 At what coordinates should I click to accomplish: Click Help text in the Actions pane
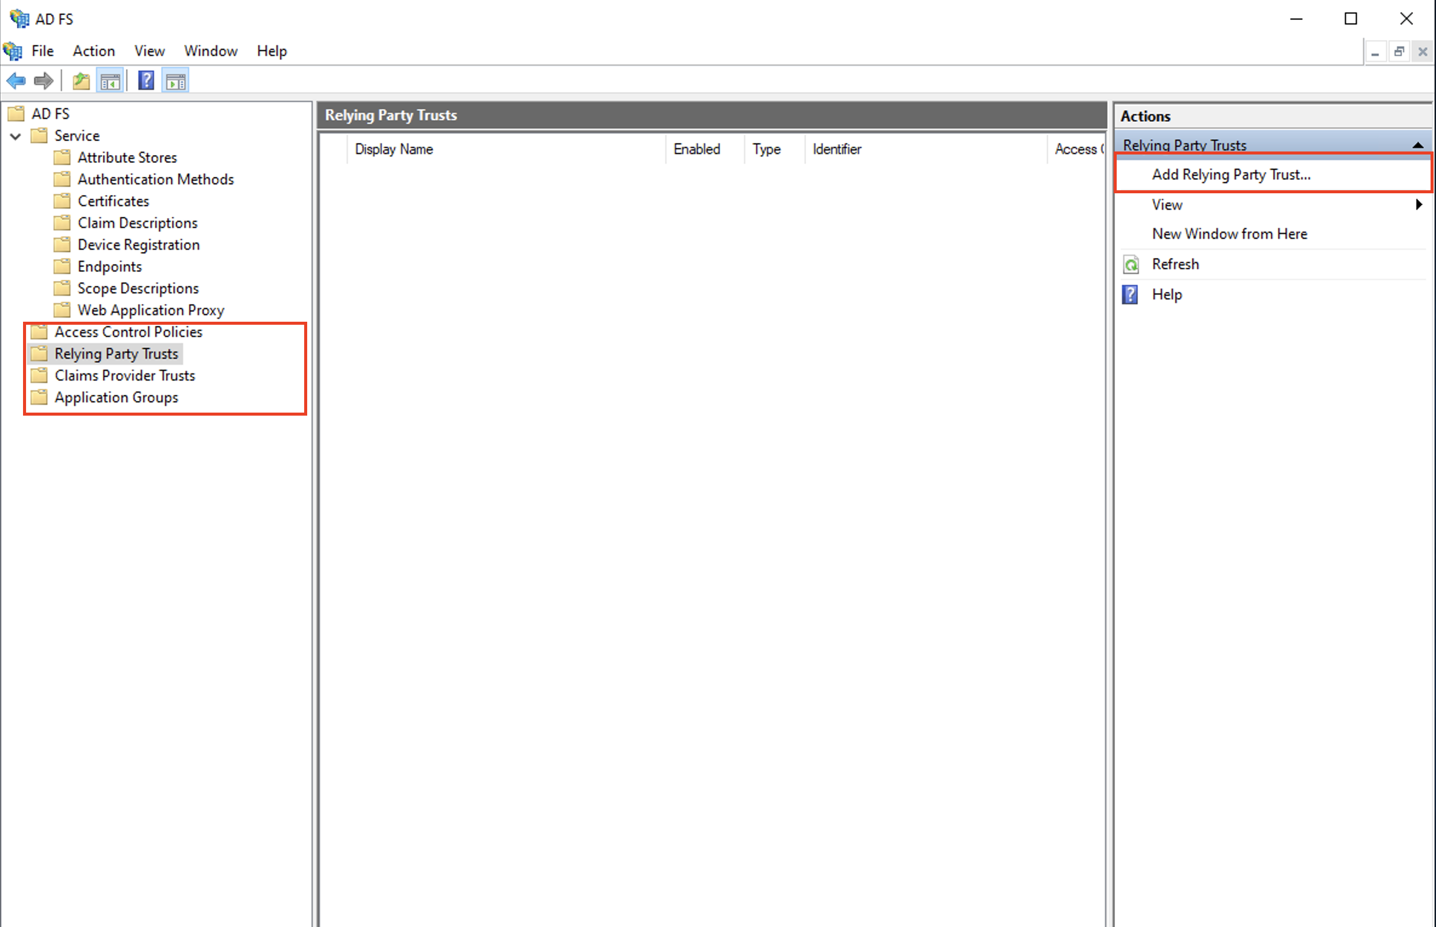[x=1167, y=294]
